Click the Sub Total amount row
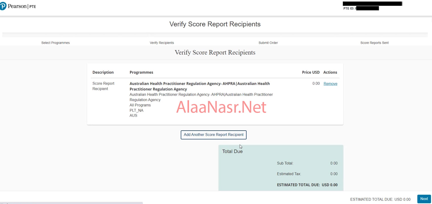The width and height of the screenshot is (432, 204). tap(307, 163)
